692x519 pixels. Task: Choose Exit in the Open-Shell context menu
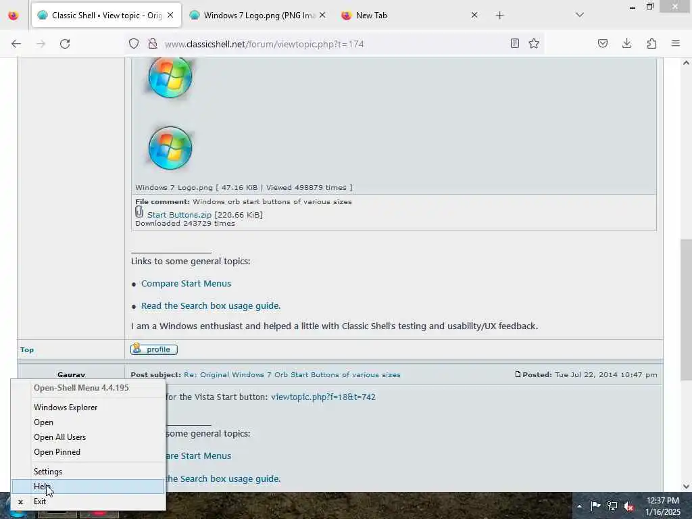(89, 501)
